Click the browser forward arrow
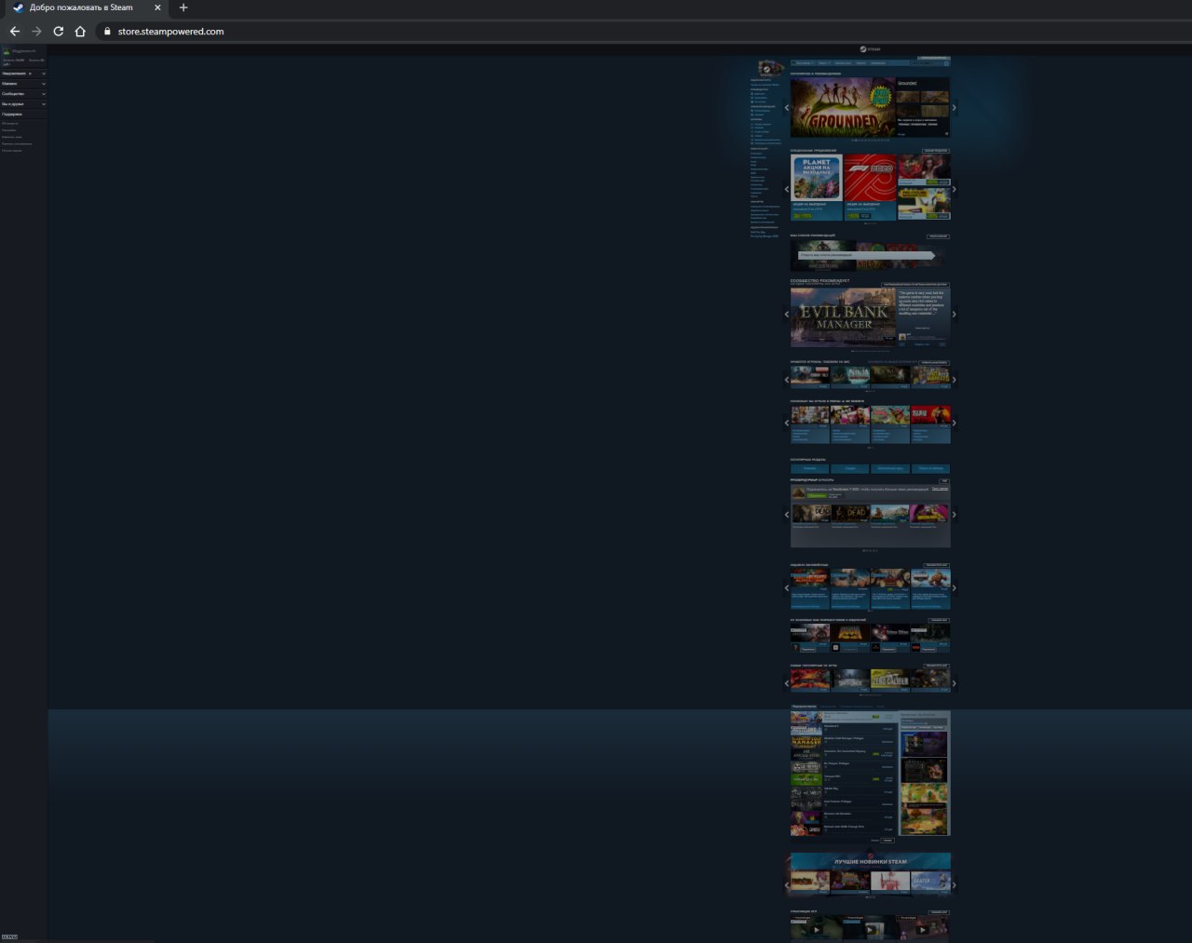 point(36,31)
